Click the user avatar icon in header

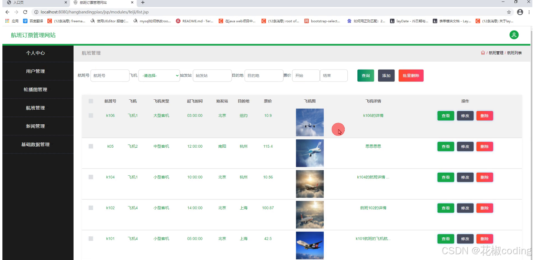514,35
